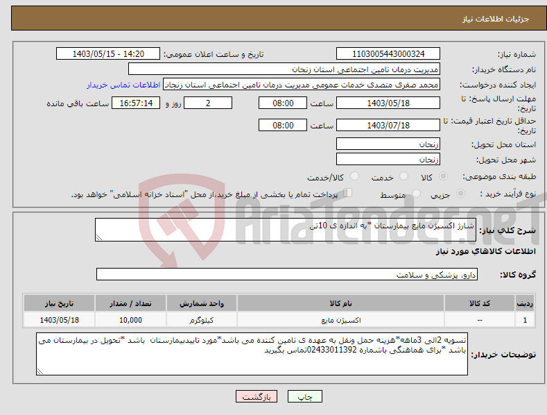Click the ساعت باقی مانده label
547x415 pixels.
tap(78, 104)
